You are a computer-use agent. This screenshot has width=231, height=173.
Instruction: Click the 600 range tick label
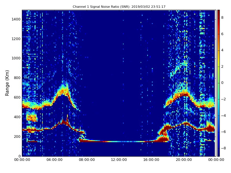point(17,97)
